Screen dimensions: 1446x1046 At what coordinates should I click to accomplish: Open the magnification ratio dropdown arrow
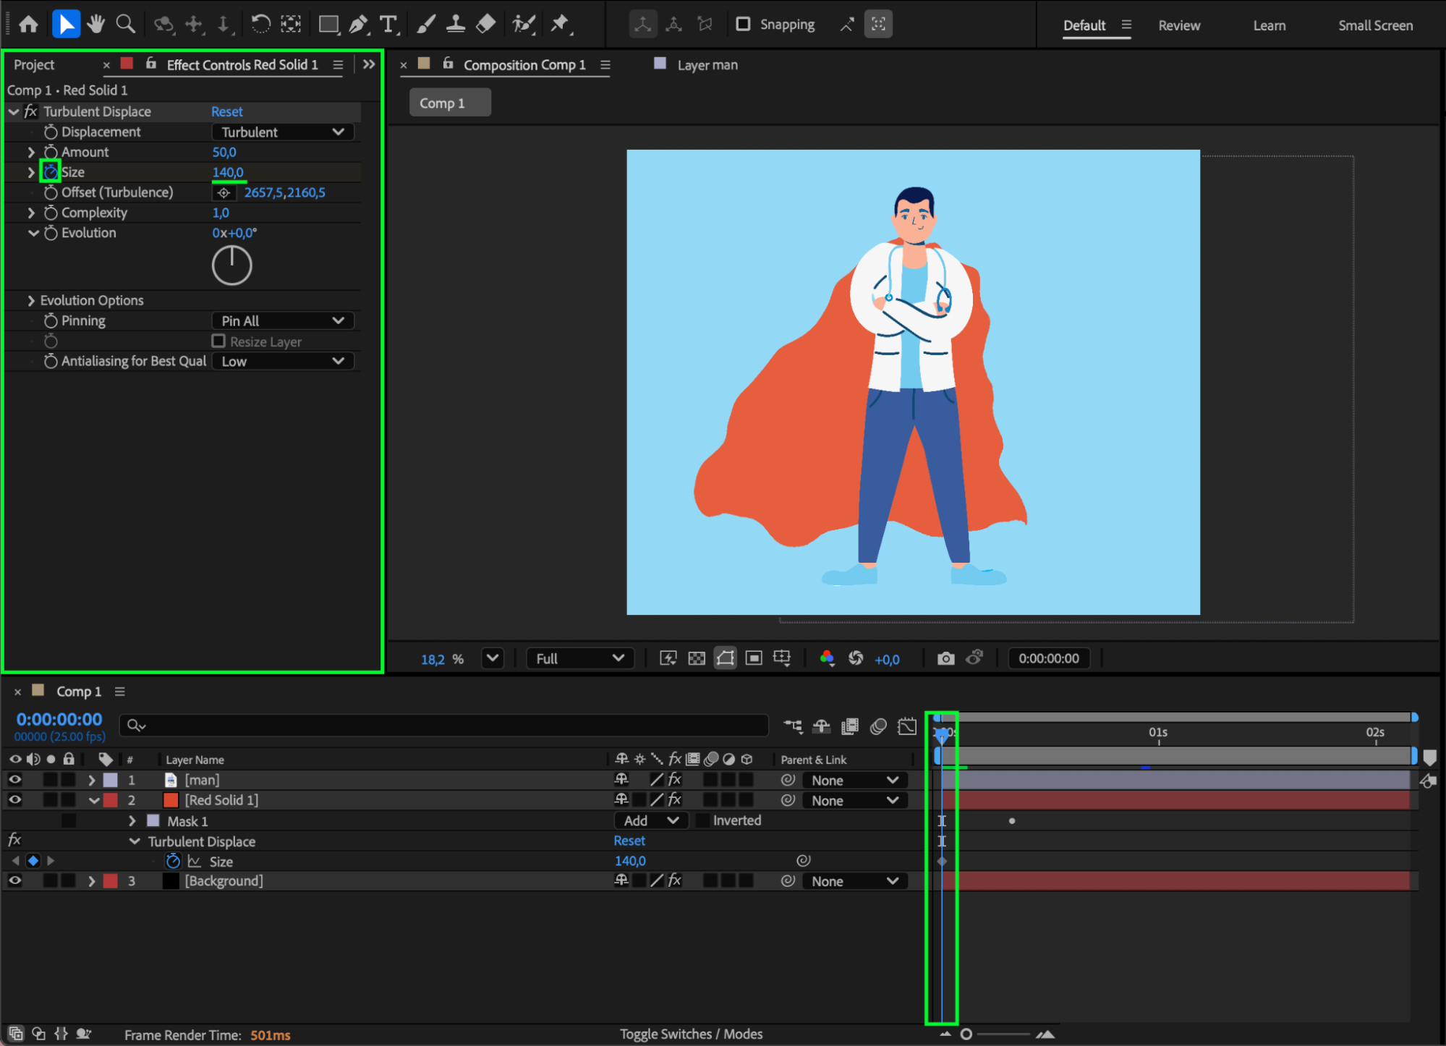click(493, 658)
